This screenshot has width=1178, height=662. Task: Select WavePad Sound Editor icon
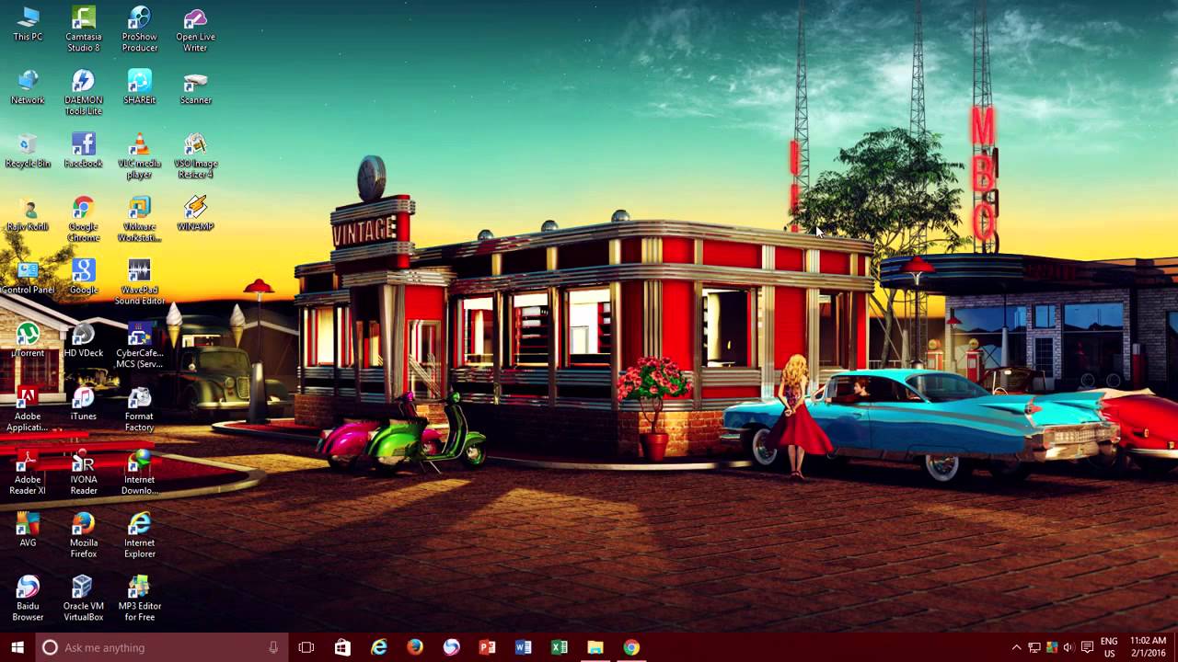coord(140,282)
